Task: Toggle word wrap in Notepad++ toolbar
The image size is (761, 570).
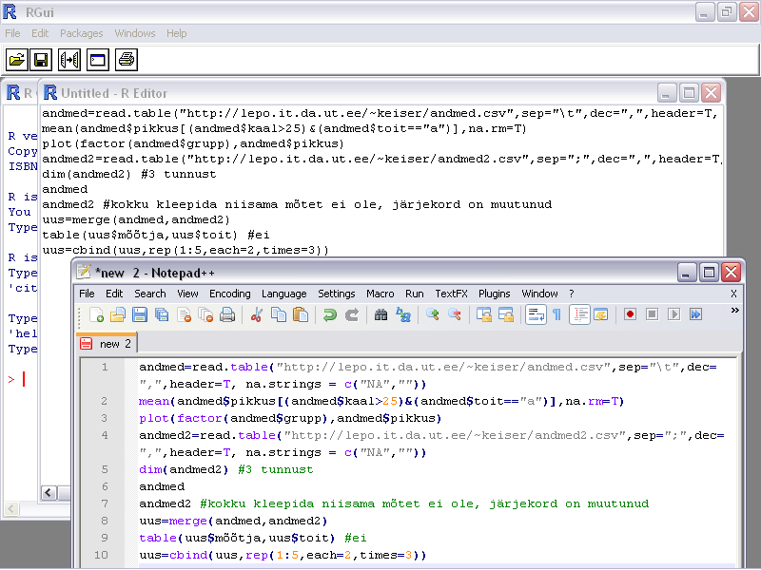Action: point(535,314)
